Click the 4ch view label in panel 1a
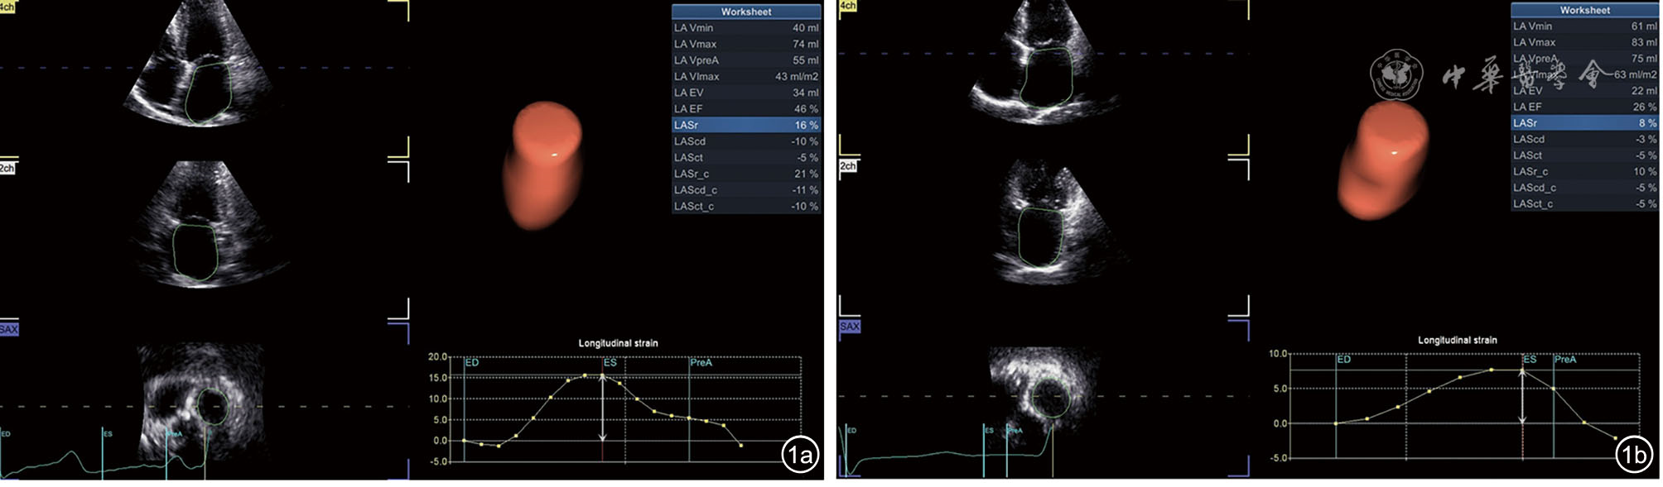 point(7,7)
